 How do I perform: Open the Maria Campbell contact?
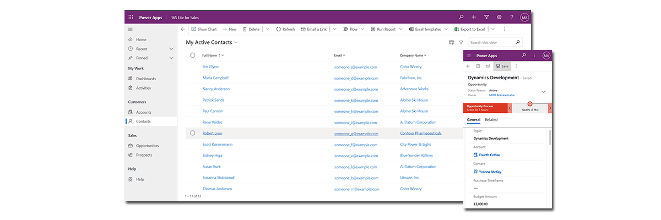tap(215, 78)
